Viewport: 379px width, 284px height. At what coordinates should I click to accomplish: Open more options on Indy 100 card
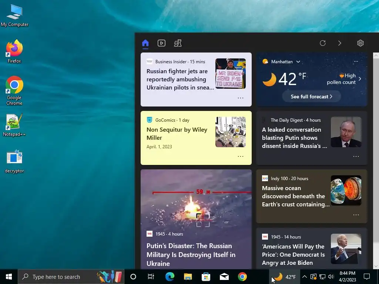[356, 215]
